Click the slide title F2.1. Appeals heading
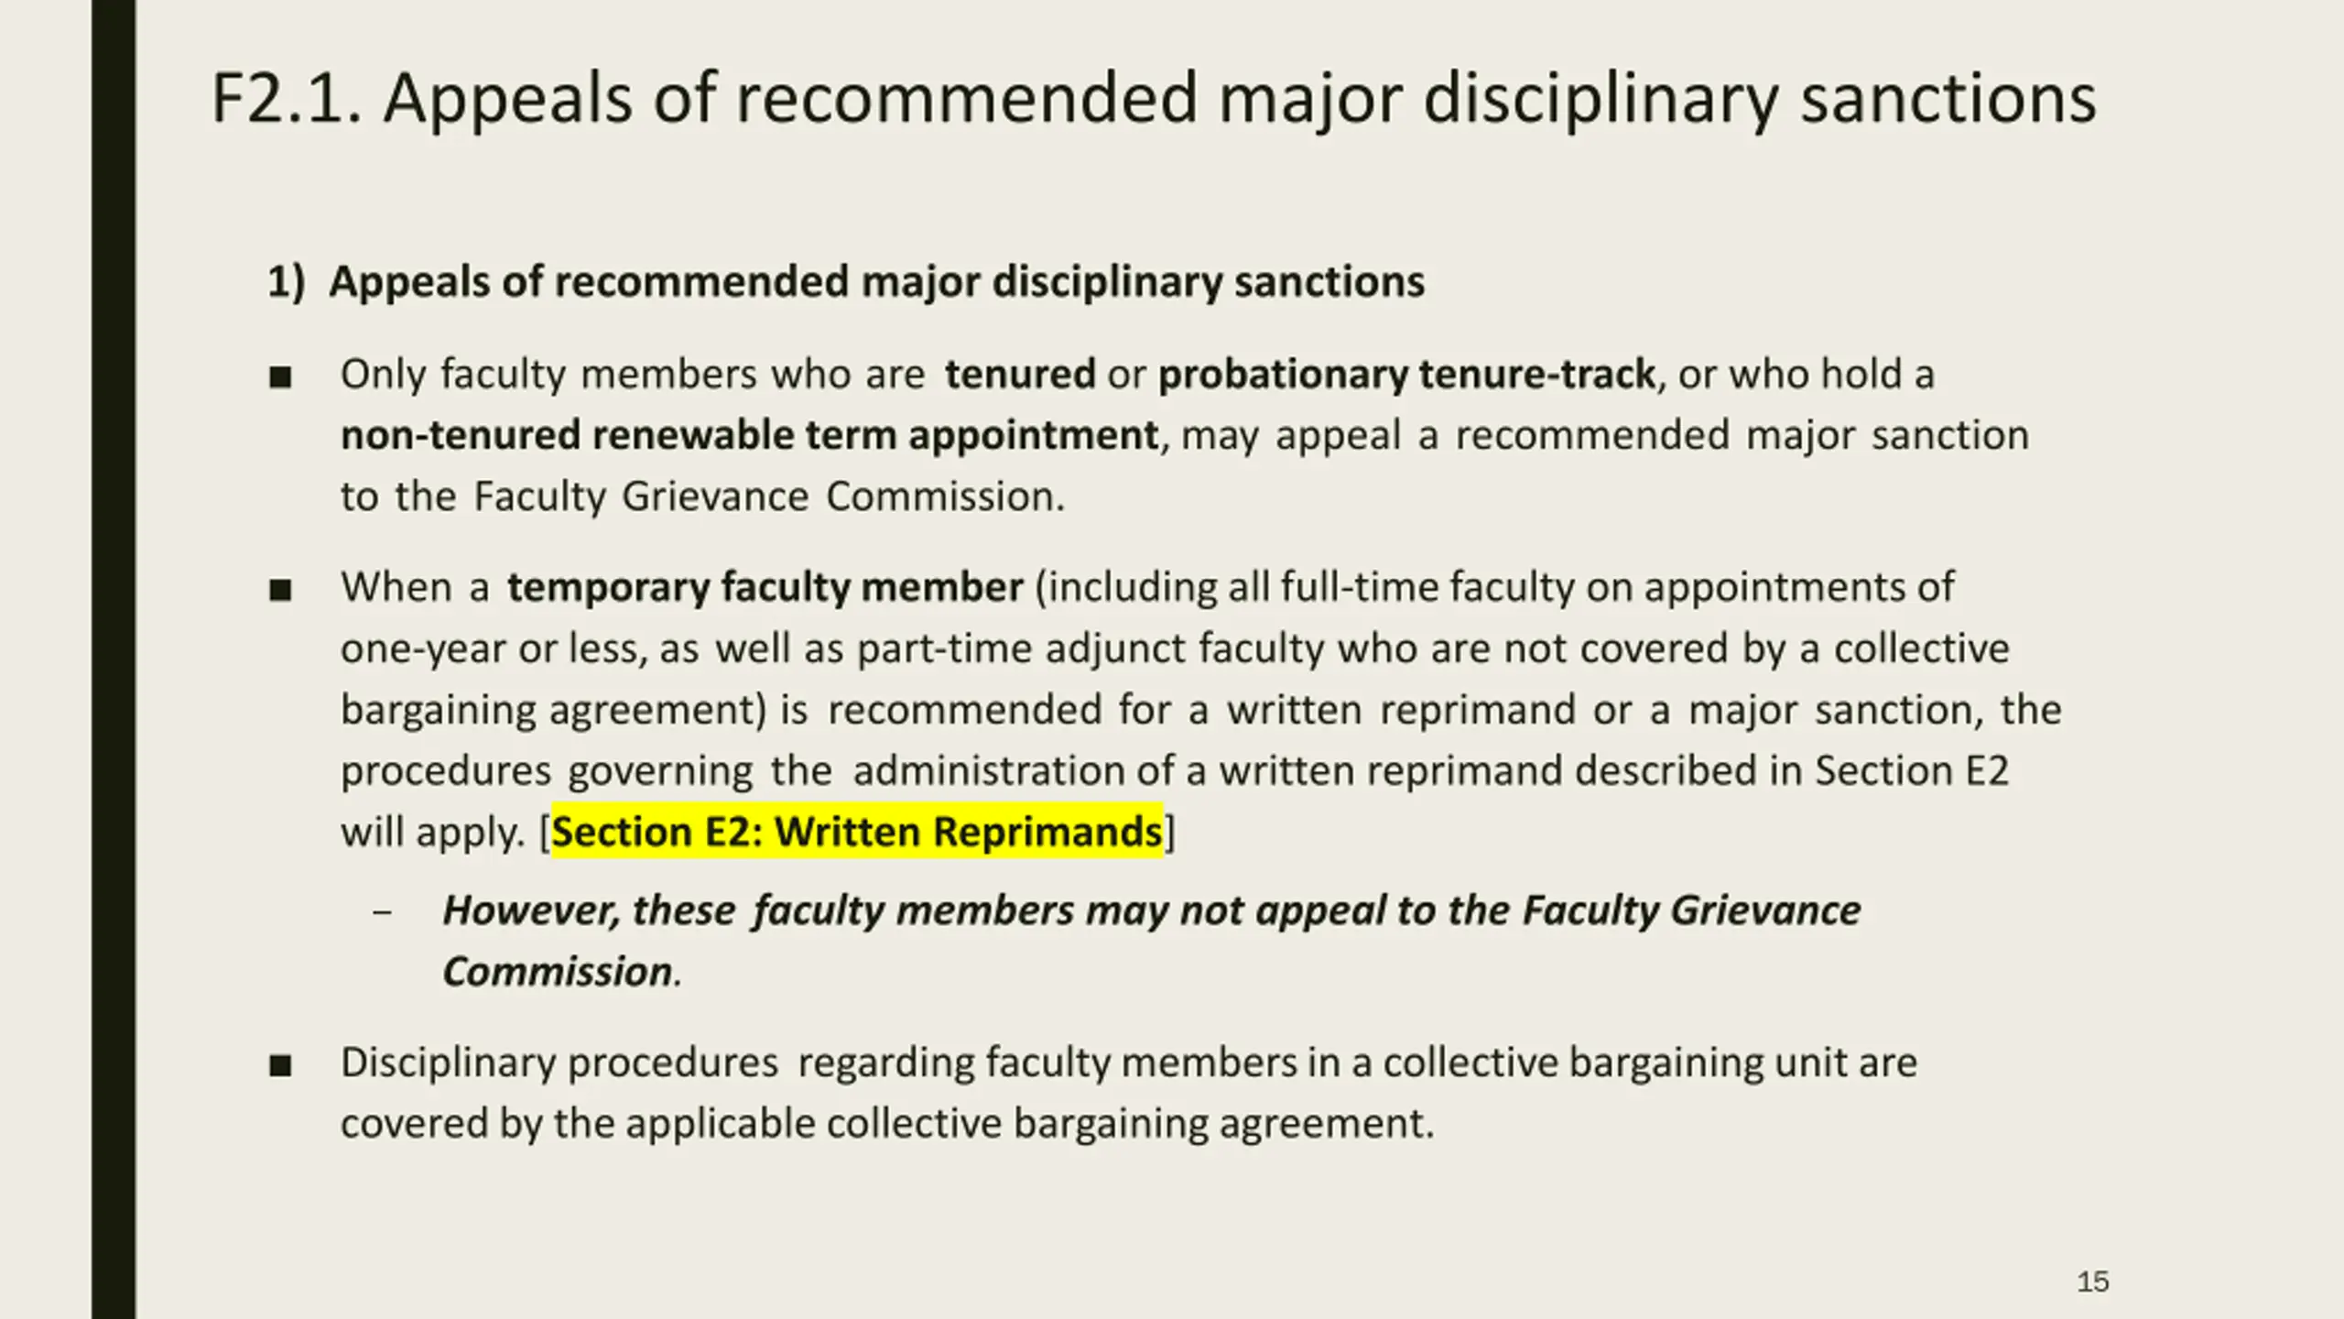Image resolution: width=2344 pixels, height=1319 pixels. [1153, 99]
